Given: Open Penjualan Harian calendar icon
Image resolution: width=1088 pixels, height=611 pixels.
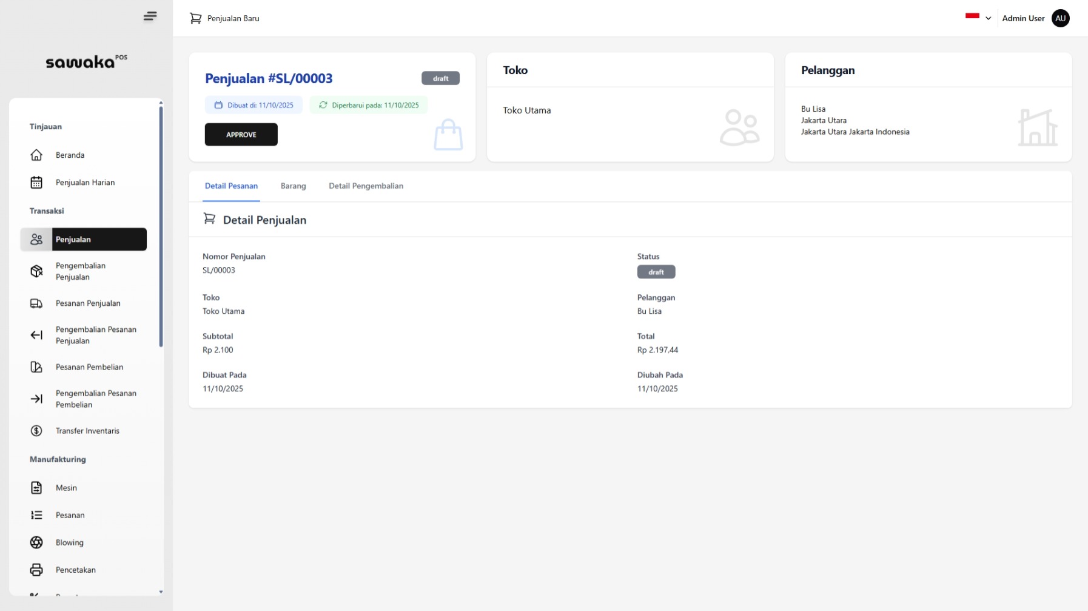Looking at the screenshot, I should (x=36, y=183).
